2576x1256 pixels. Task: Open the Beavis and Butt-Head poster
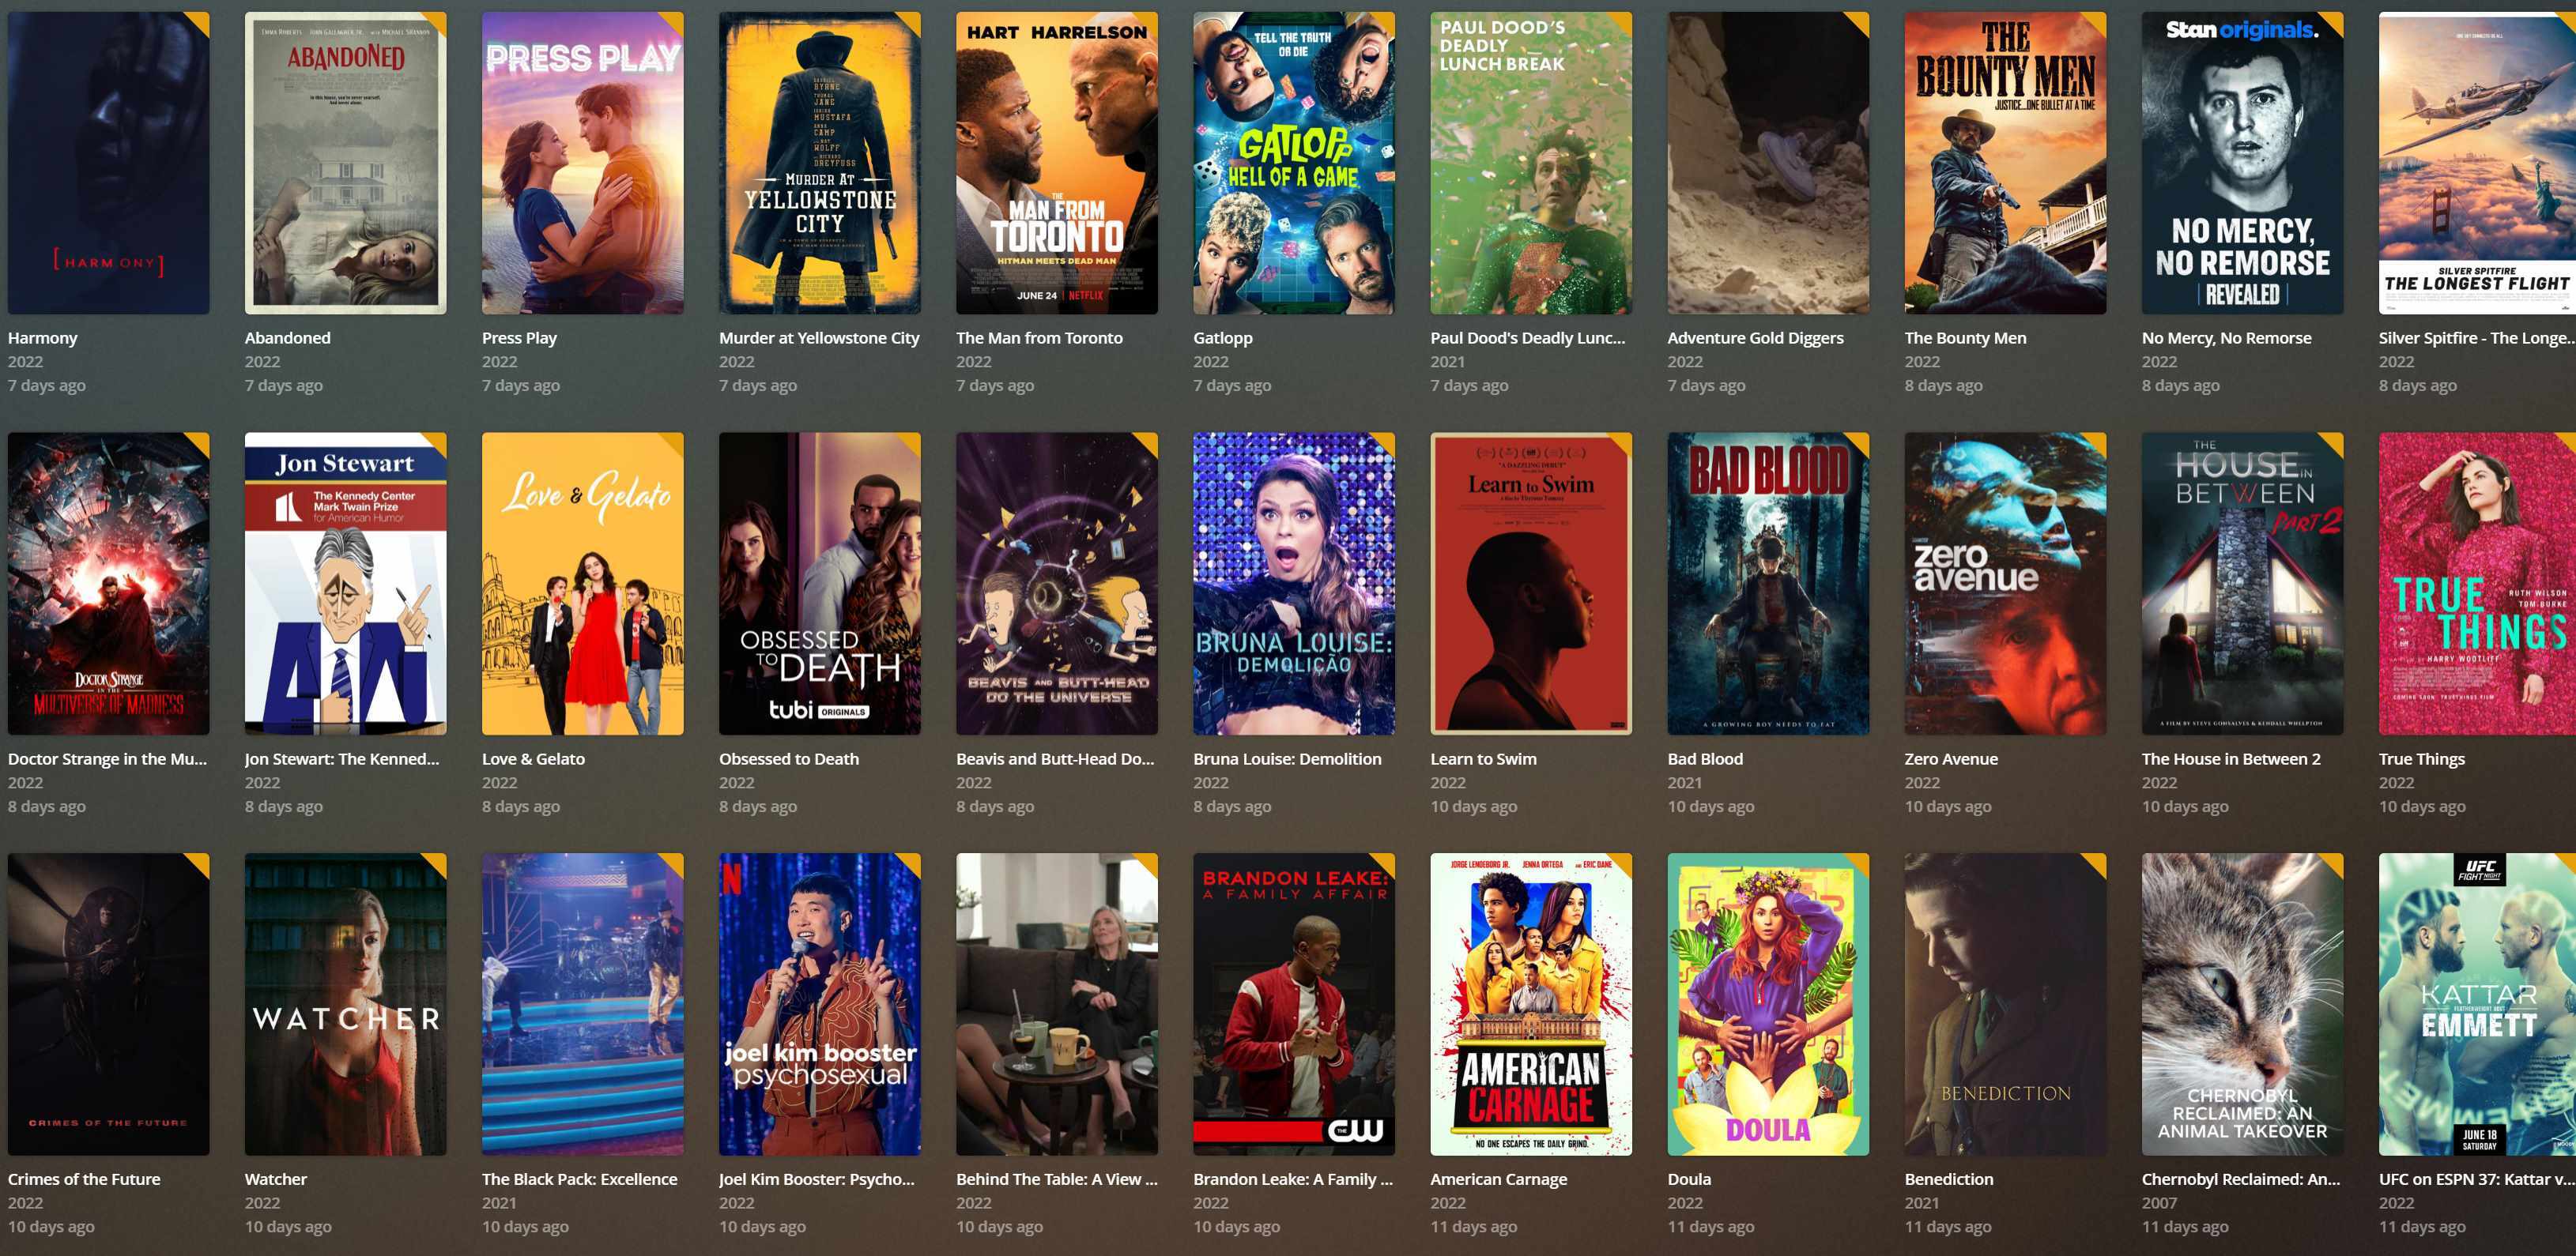point(1056,584)
